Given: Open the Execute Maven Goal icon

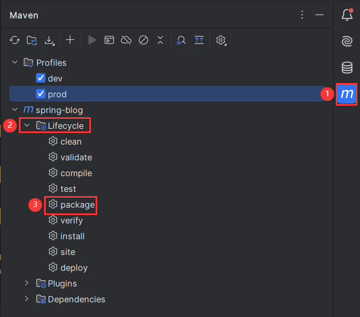Looking at the screenshot, I should (109, 40).
